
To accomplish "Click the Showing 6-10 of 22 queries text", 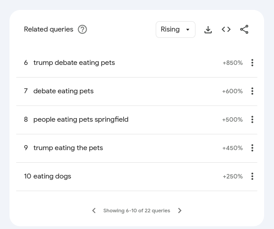I will point(137,211).
